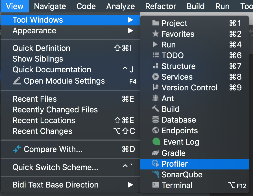The height and width of the screenshot is (196, 253).
Task: Open the Services tool window
Action: (195, 77)
